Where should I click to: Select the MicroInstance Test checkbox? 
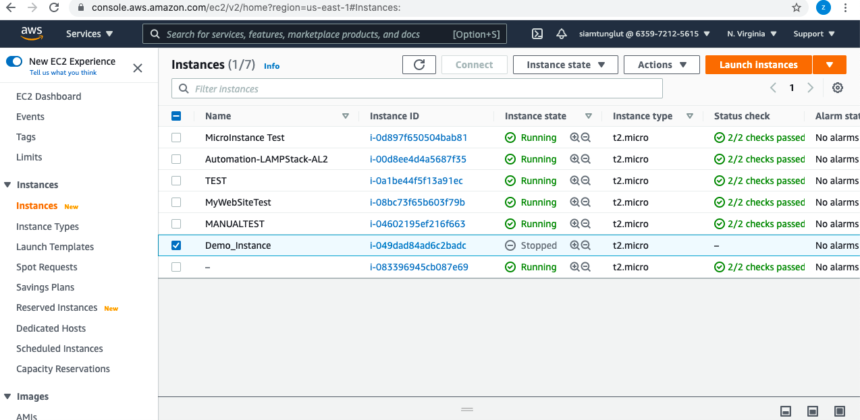pos(176,138)
